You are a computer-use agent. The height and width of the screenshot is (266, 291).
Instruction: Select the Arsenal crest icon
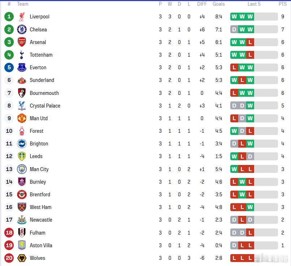coord(22,42)
